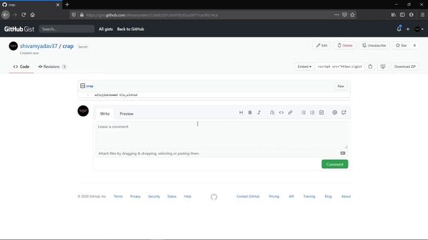This screenshot has height=240, width=428.
Task: Apply italic text formatting
Action: point(259,113)
